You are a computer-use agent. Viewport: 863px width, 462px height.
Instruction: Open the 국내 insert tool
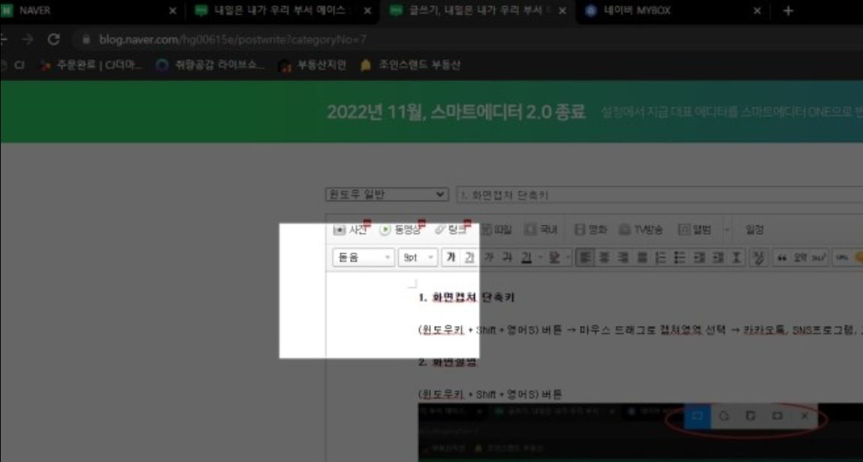coord(541,230)
